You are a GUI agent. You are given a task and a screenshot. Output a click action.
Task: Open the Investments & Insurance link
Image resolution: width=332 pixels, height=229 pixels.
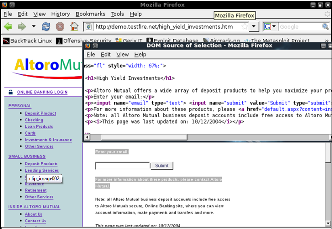(x=48, y=140)
